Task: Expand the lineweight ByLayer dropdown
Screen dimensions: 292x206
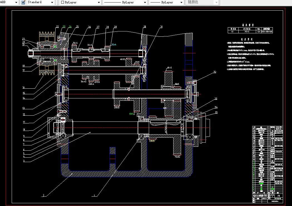Action: pos(181,2)
